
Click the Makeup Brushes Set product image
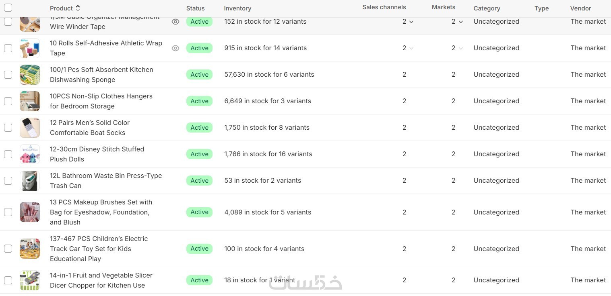(30, 212)
